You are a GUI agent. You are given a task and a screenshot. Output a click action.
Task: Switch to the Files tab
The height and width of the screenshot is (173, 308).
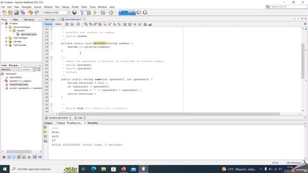coord(15,20)
